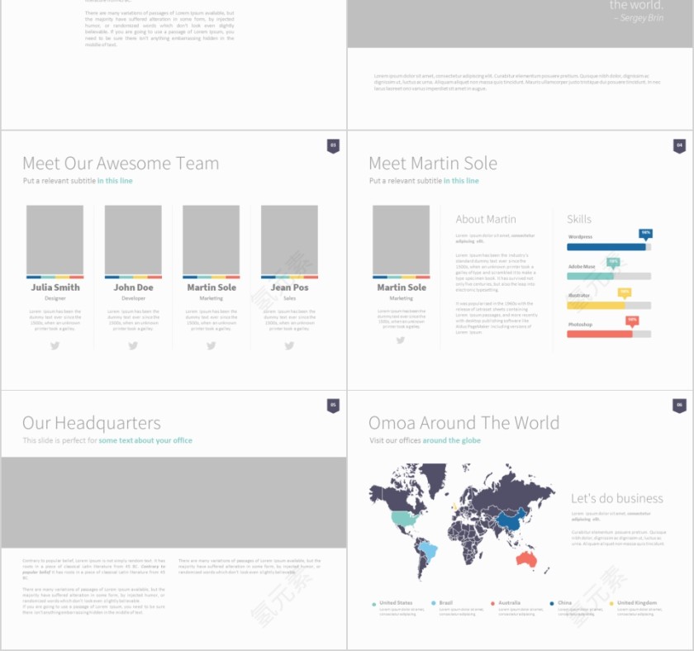The height and width of the screenshot is (651, 694).
Task: Select Julia Smith's photo placeholder
Action: pos(55,240)
